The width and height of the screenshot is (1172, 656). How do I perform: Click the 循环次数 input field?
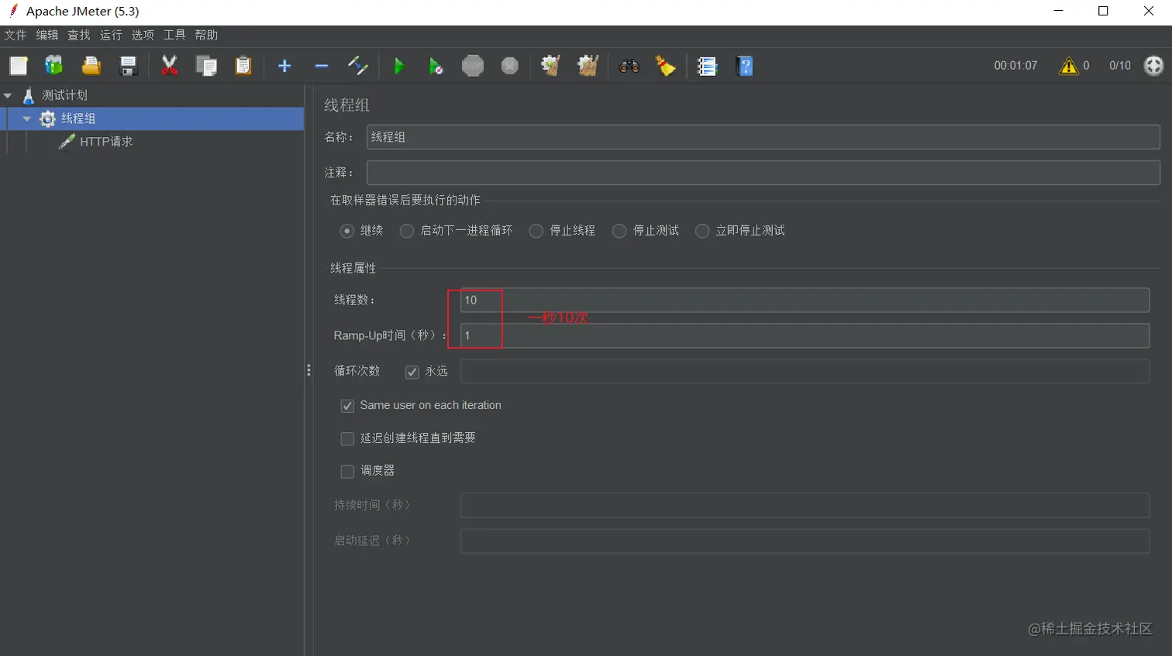805,372
